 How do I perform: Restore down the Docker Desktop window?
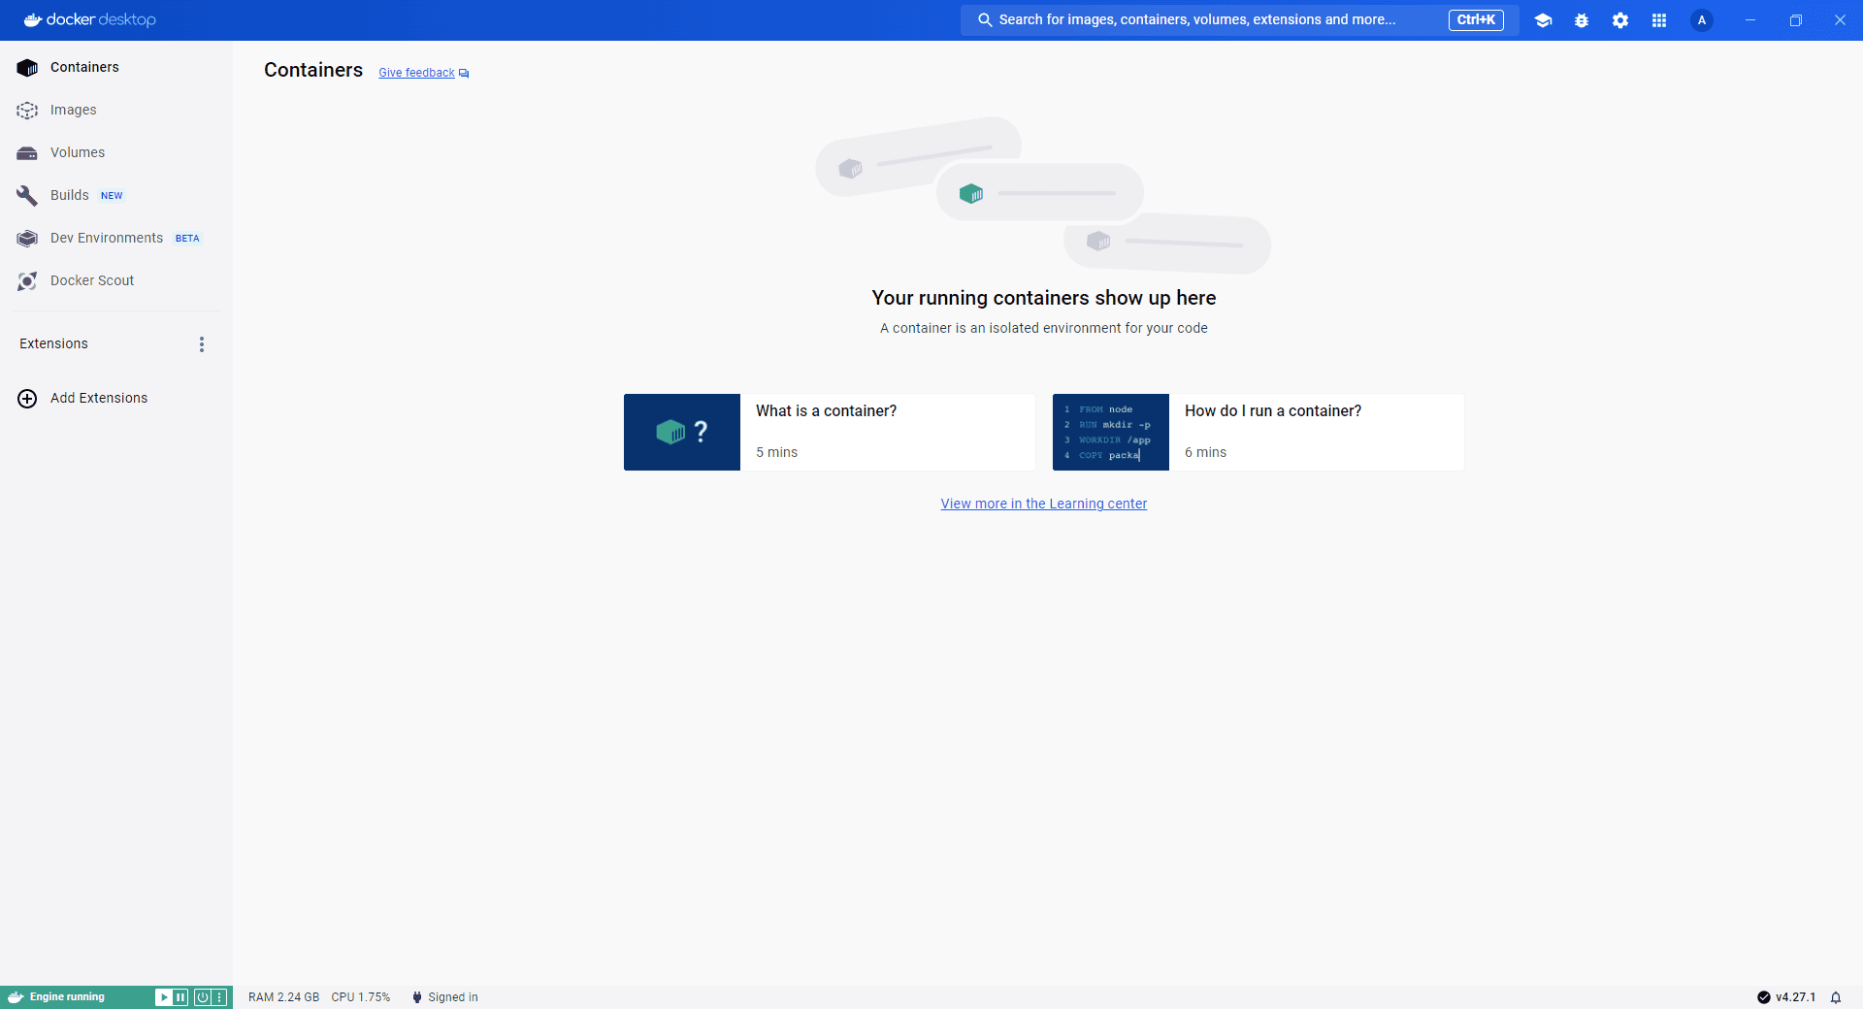1795,20
